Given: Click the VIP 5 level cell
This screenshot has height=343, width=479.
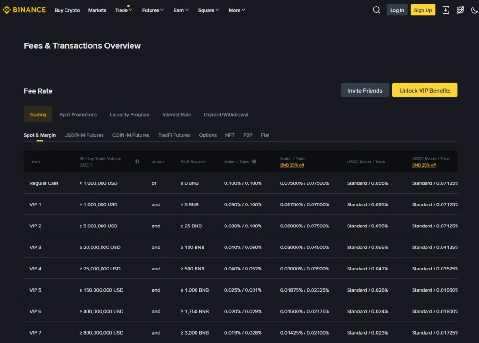Looking at the screenshot, I should pos(35,290).
